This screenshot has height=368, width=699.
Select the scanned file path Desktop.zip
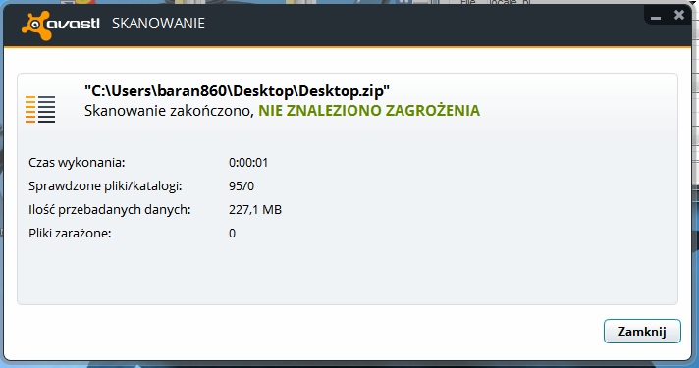tap(238, 91)
